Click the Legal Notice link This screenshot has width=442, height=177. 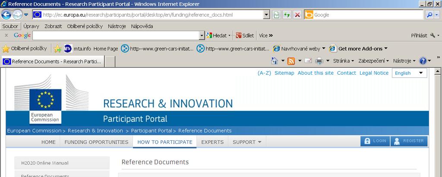point(374,73)
